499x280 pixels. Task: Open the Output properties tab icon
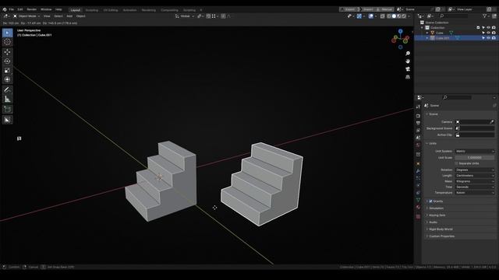pyautogui.click(x=418, y=123)
